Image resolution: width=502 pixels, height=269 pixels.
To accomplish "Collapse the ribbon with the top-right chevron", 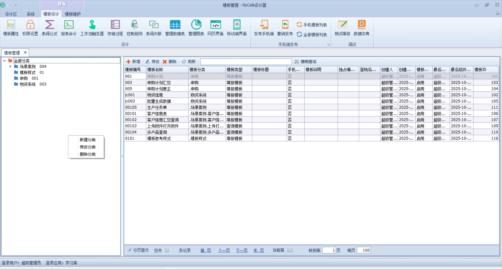I will (498, 14).
